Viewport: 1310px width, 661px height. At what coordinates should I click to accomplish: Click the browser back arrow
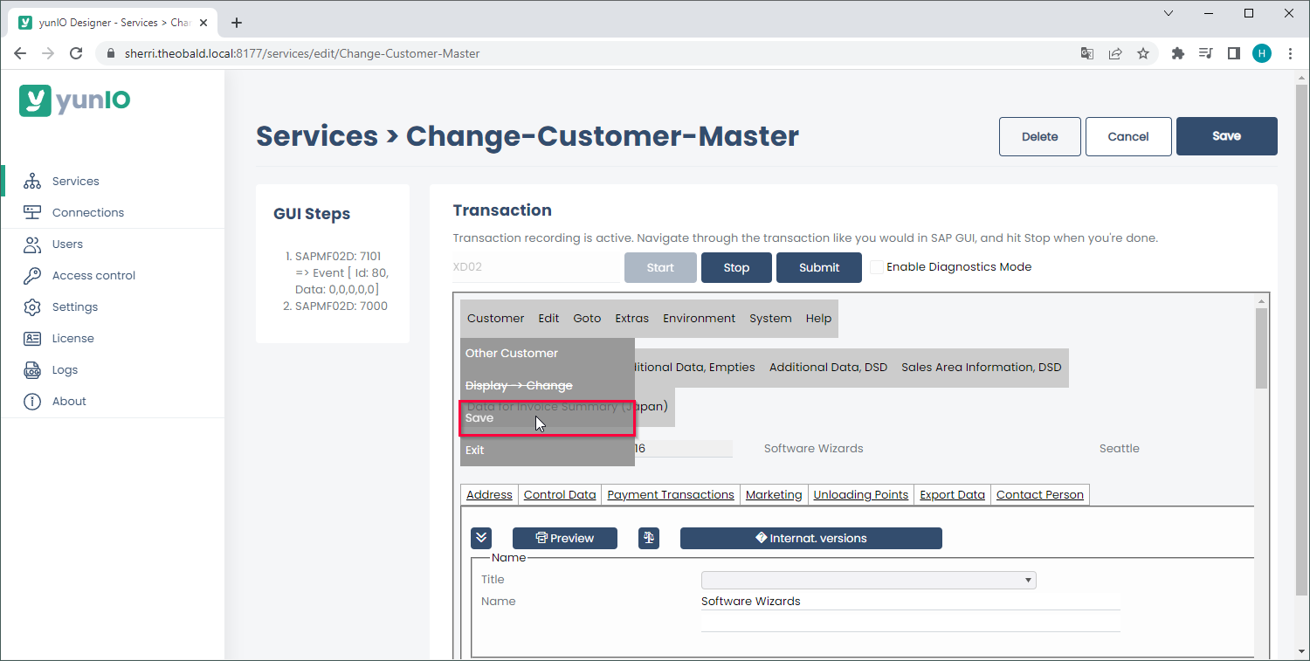pyautogui.click(x=20, y=53)
